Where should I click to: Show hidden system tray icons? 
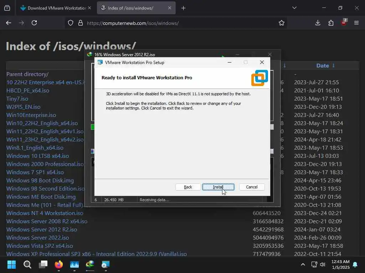tap(303, 264)
